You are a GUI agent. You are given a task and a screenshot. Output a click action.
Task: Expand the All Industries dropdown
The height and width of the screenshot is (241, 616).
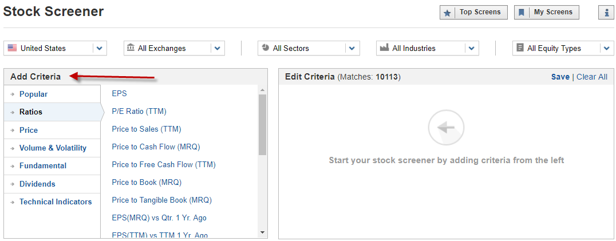pyautogui.click(x=472, y=48)
